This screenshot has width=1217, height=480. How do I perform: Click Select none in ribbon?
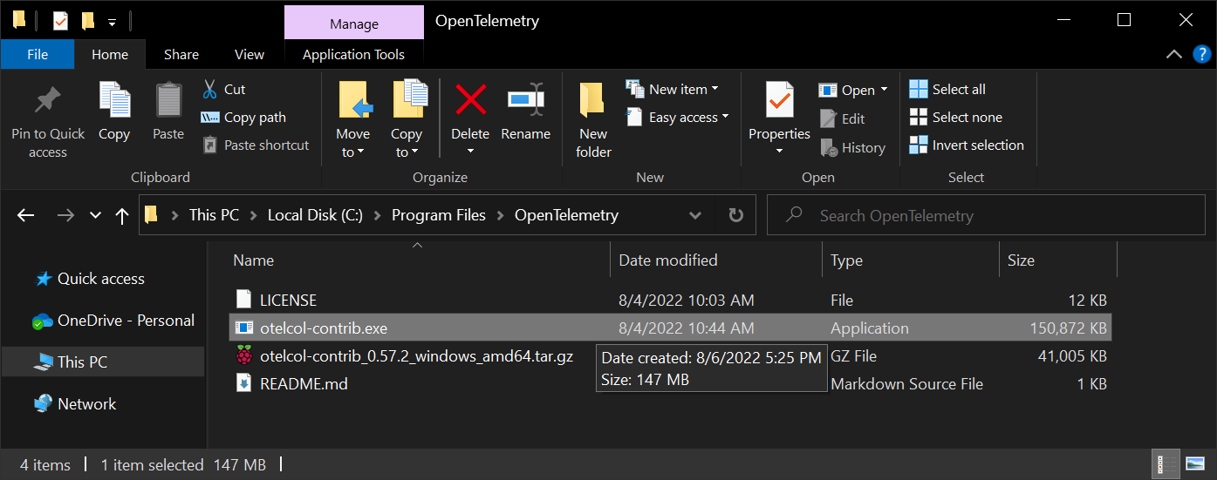[955, 117]
